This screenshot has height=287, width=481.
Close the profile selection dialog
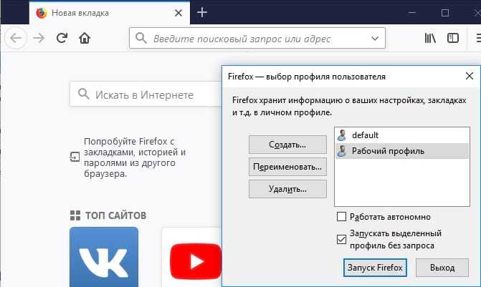(x=470, y=76)
